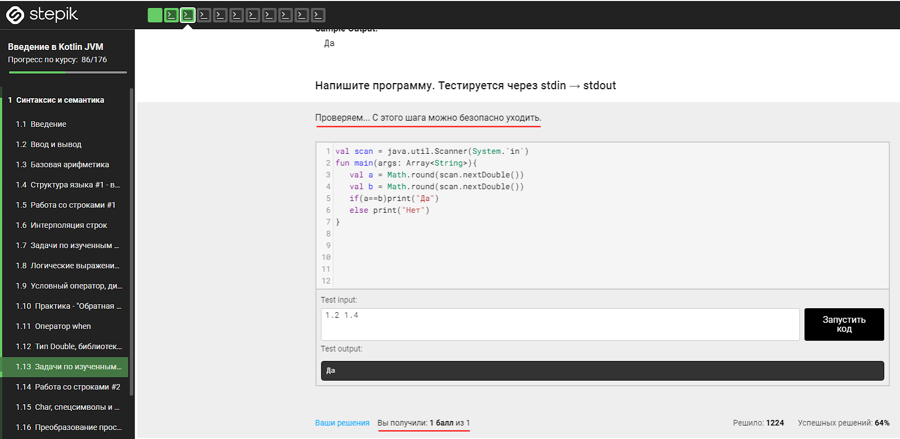Jump to the eighth step terminal icon
Image resolution: width=900 pixels, height=439 pixels.
[x=269, y=15]
